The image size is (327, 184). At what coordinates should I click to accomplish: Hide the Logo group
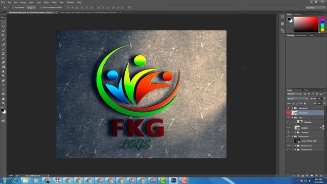(x=289, y=118)
